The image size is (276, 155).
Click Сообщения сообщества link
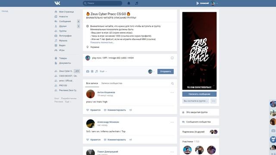pyautogui.click(x=198, y=122)
